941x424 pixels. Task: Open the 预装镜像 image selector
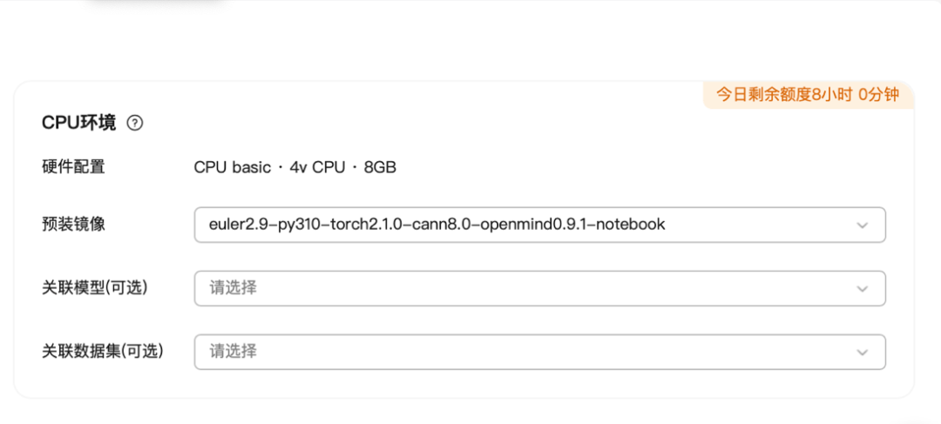539,225
